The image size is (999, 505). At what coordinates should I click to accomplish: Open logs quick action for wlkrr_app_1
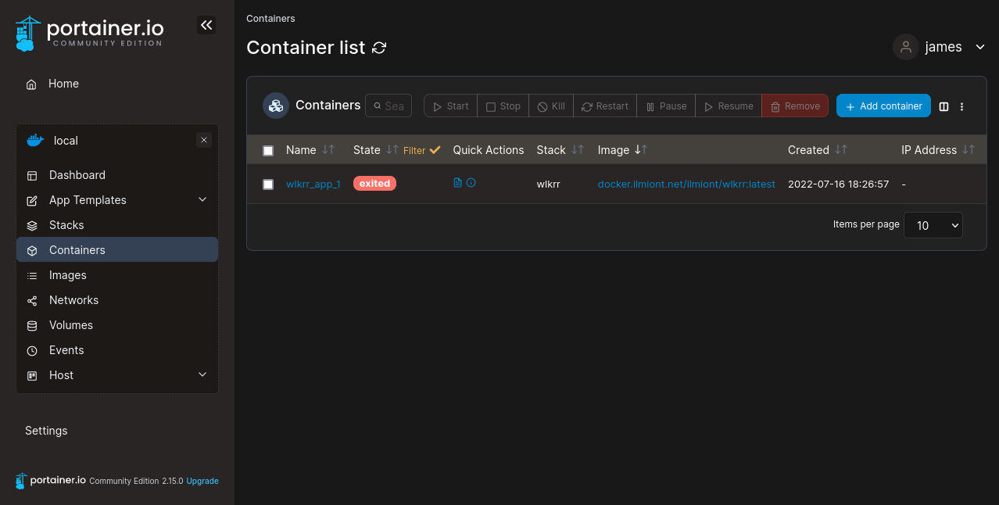click(458, 183)
